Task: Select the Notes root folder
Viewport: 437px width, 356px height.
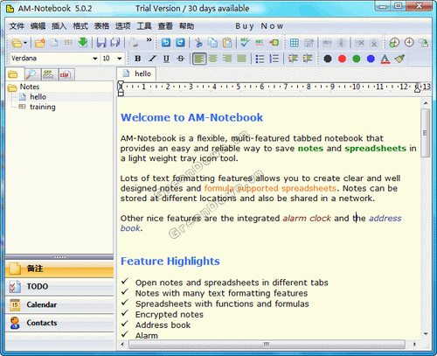Action: point(30,87)
